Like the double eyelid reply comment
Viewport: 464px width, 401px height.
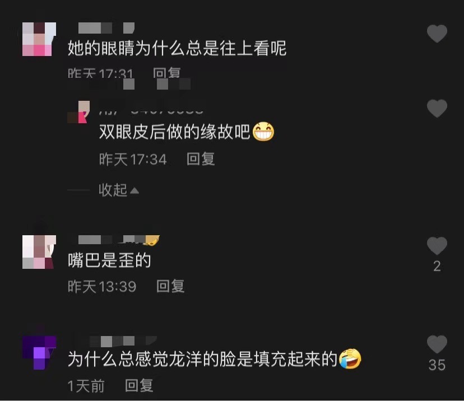click(437, 108)
